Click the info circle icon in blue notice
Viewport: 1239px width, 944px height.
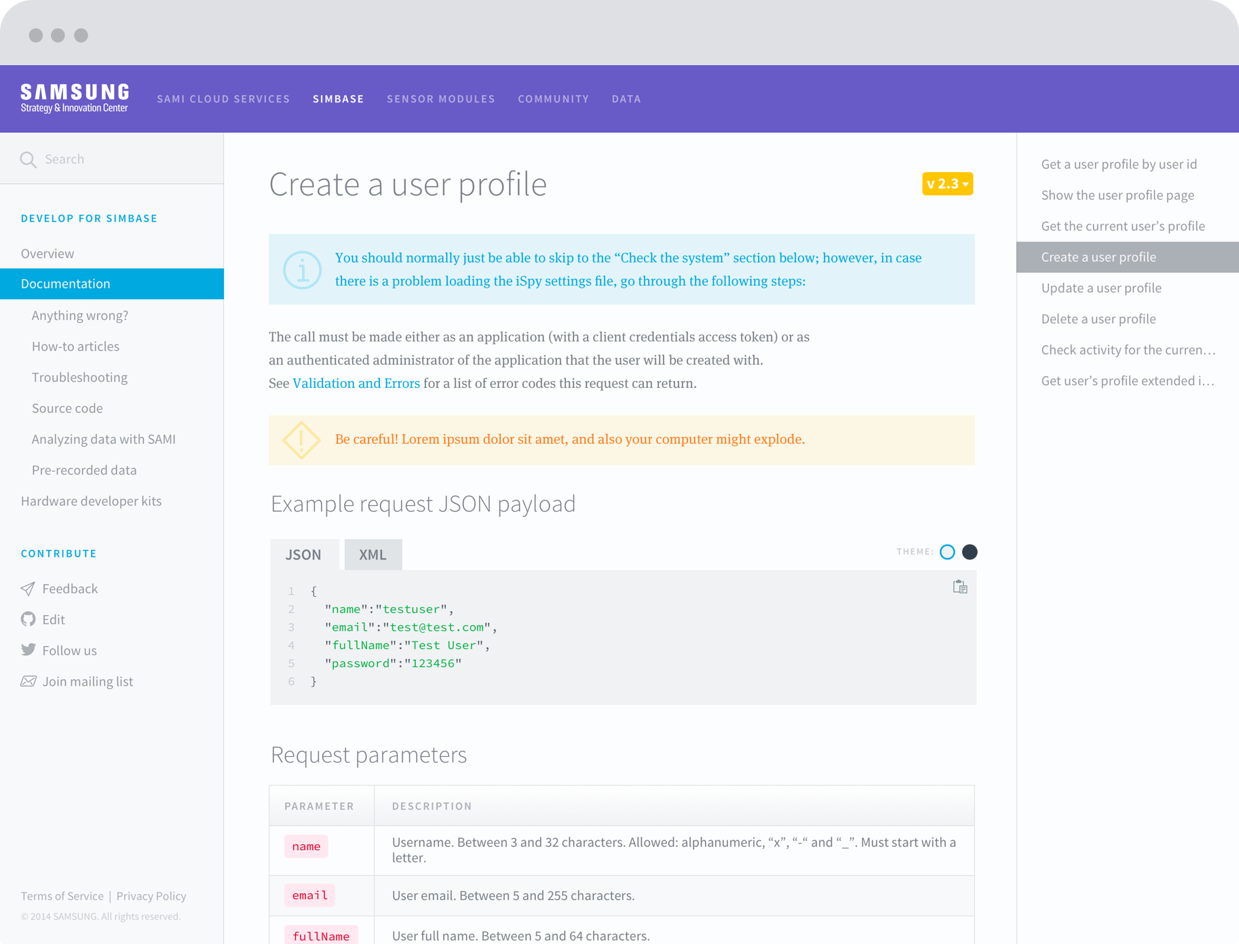pyautogui.click(x=302, y=270)
